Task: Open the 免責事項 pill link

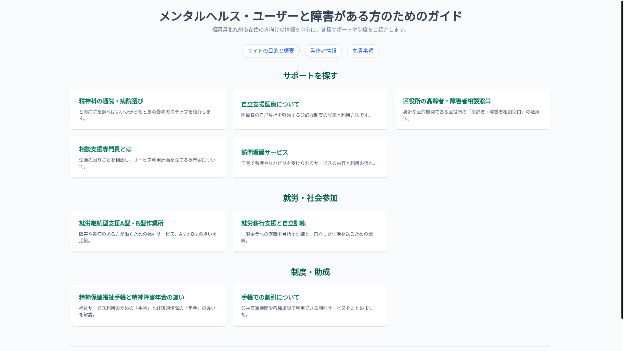Action: point(363,51)
